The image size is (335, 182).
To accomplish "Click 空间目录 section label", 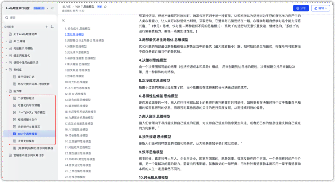I will point(9,27).
